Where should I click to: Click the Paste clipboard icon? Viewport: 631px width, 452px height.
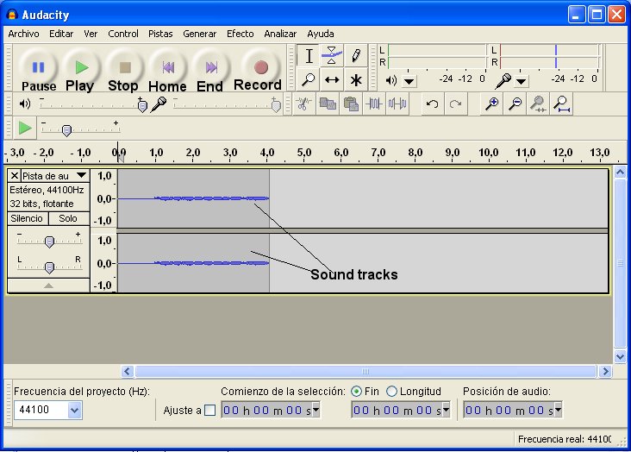pos(351,104)
